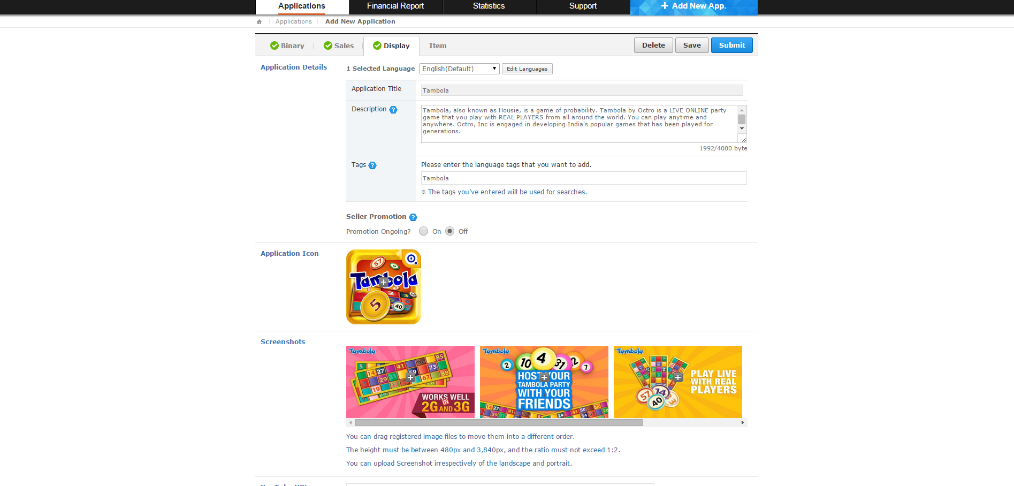Click the plus icon on Play Live screenshot
Image resolution: width=1014 pixels, height=486 pixels.
pos(678,377)
